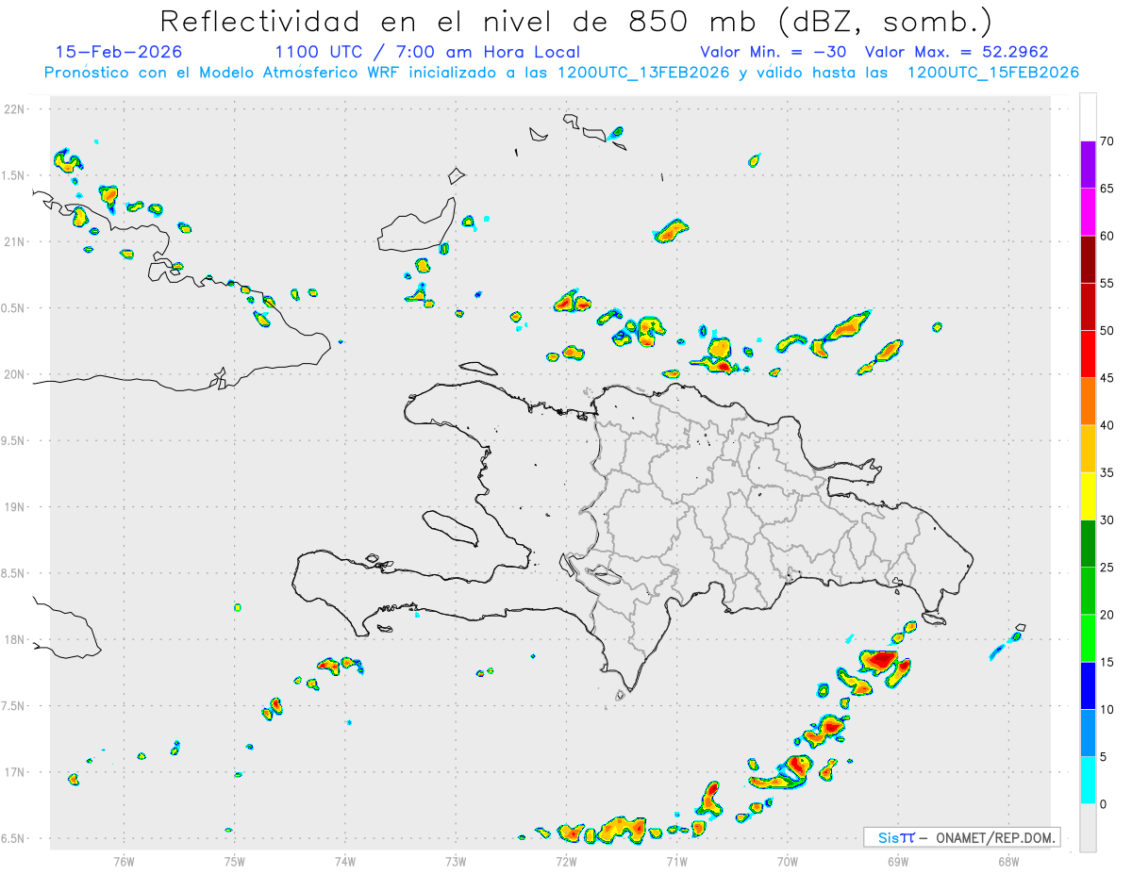Click the colorbar label '70'
The image size is (1132, 874).
pyautogui.click(x=1107, y=140)
